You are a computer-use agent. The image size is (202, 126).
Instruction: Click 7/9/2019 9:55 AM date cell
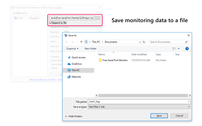tap(141, 60)
